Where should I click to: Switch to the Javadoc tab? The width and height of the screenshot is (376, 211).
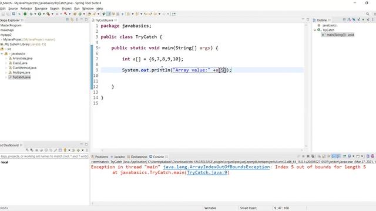pyautogui.click(x=117, y=156)
